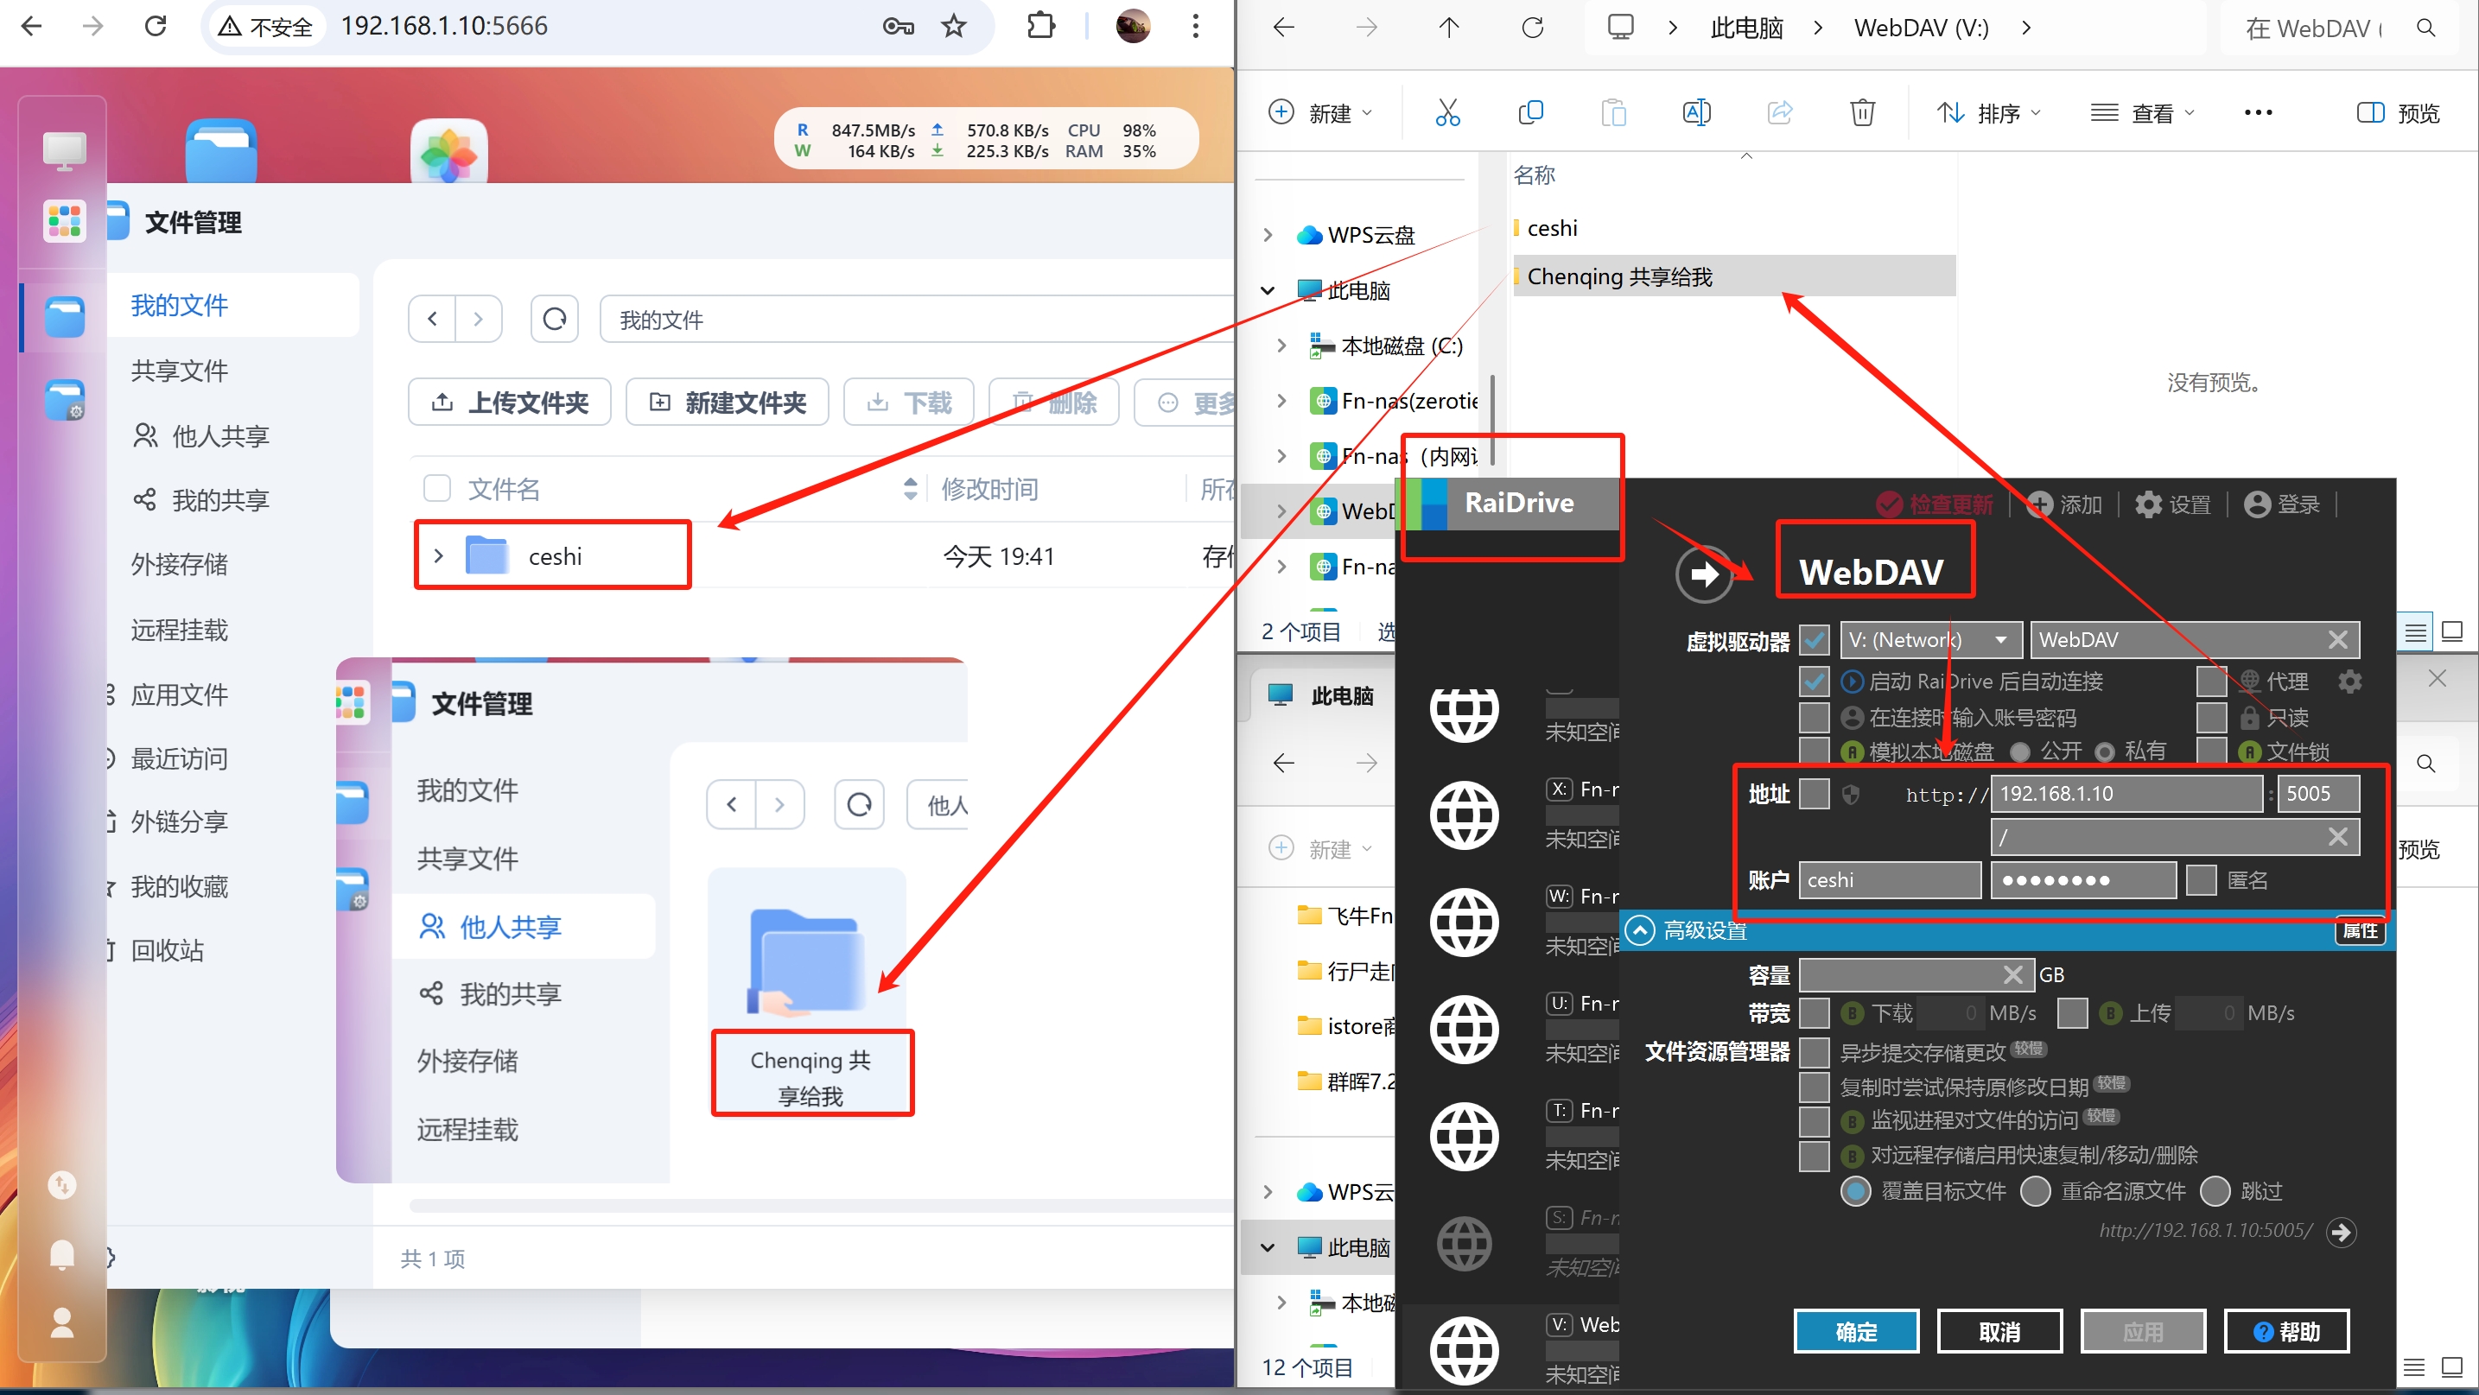Screen dimensions: 2479x1395
Task: Delete selected item in WebDAV Explorer toolbar
Action: [x=1862, y=112]
